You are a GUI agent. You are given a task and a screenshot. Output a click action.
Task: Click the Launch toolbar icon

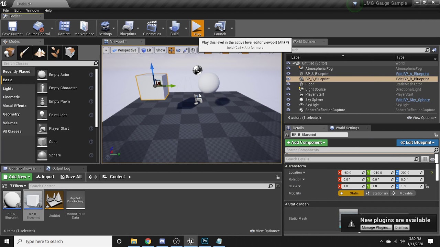click(x=220, y=28)
